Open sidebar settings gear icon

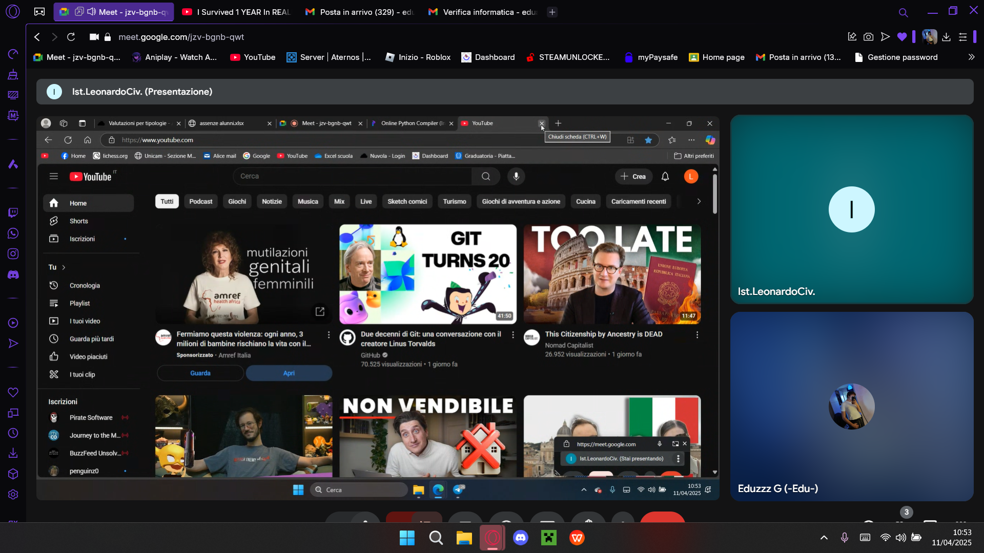[13, 495]
